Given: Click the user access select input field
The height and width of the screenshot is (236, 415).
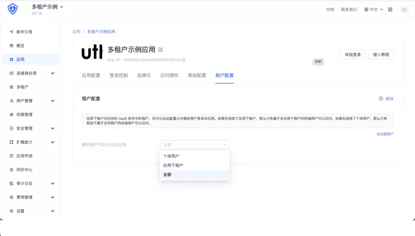Looking at the screenshot, I should coord(194,145).
